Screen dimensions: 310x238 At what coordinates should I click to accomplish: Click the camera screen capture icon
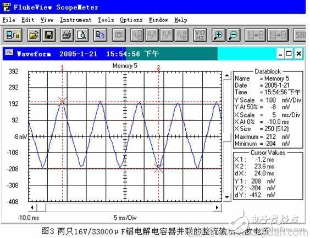click(x=119, y=35)
